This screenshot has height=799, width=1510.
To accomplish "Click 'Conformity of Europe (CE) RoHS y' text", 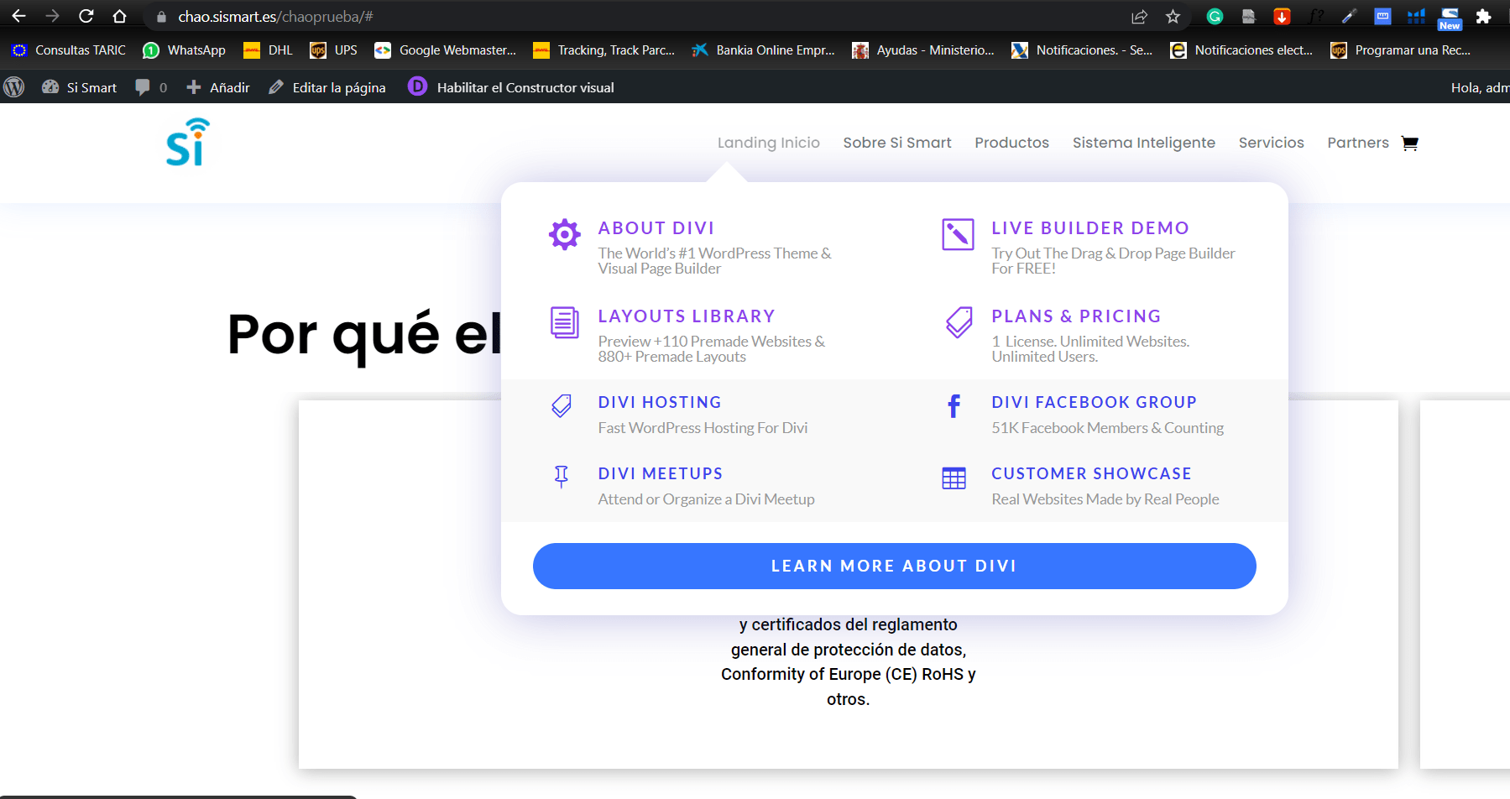I will tap(849, 674).
